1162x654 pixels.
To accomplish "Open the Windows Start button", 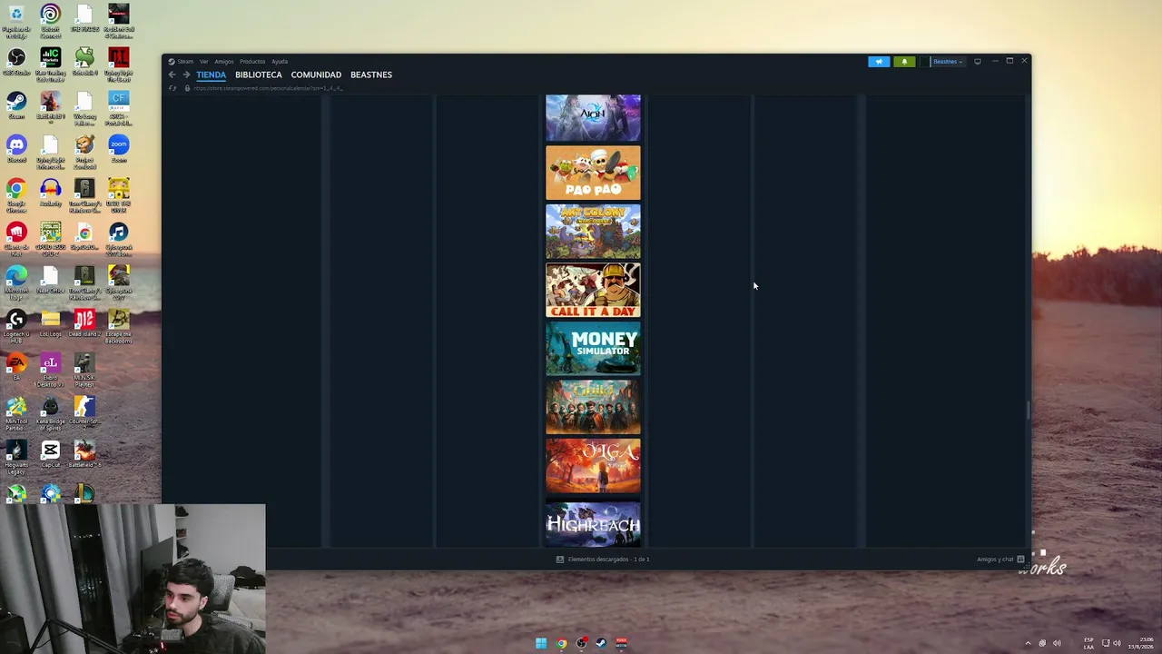I will pyautogui.click(x=541, y=643).
